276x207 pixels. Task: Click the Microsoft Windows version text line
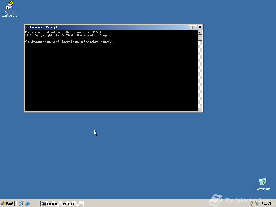[x=64, y=32]
